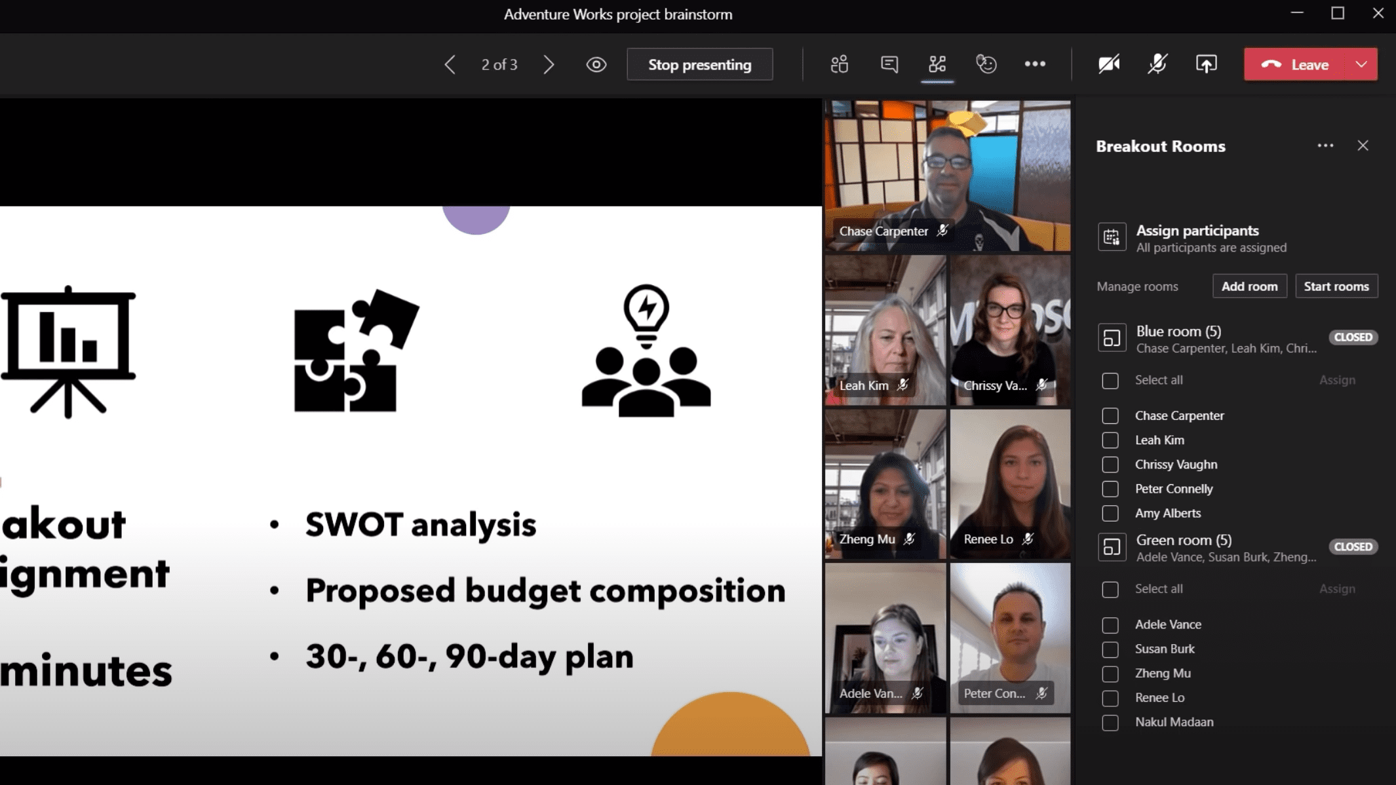Click the more options ellipsis icon
This screenshot has width=1396, height=785.
click(1034, 64)
